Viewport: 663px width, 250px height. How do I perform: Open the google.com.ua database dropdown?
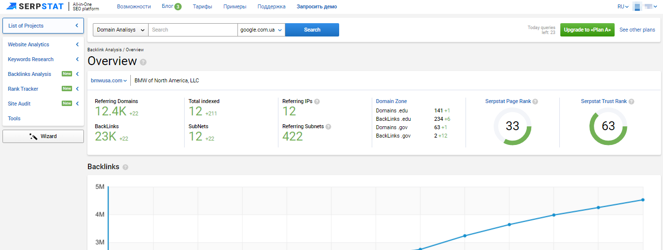click(x=261, y=30)
